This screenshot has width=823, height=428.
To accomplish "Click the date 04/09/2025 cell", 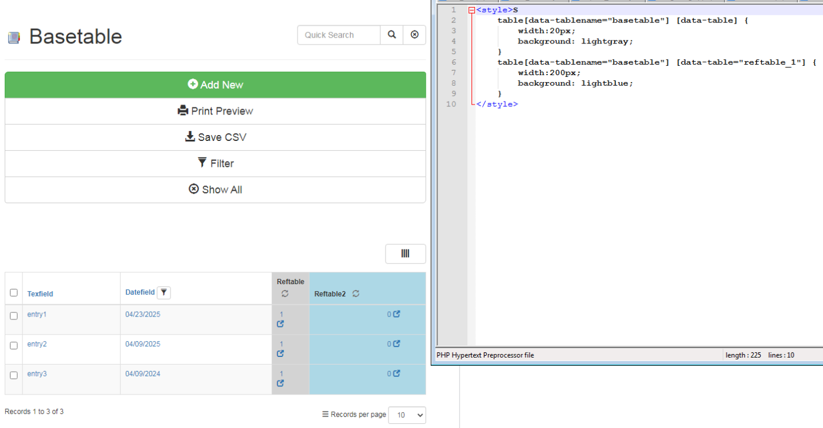I will pos(142,344).
